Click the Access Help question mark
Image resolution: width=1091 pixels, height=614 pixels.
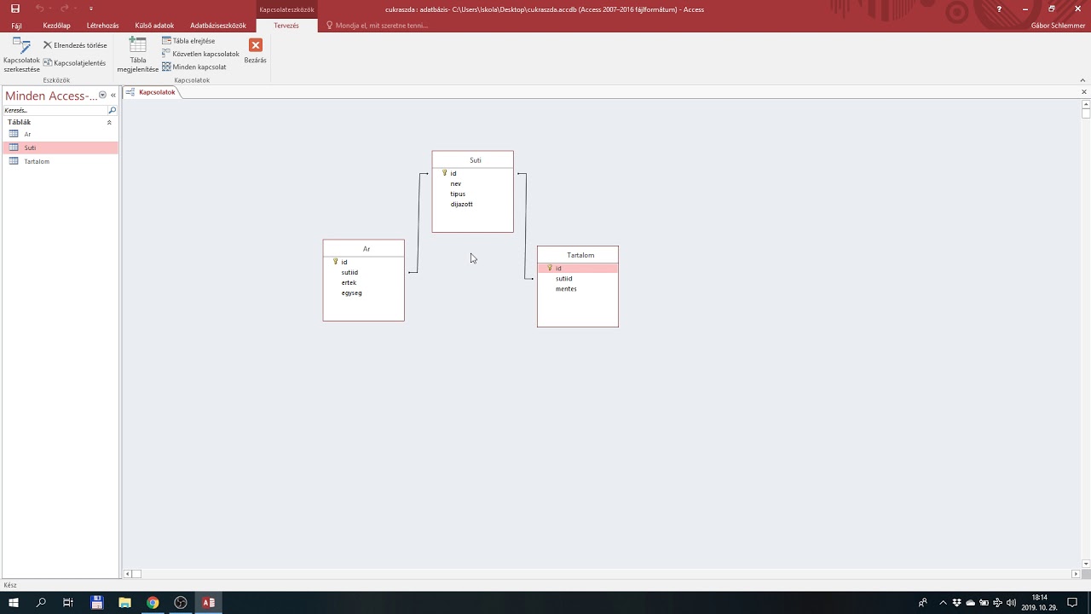pyautogui.click(x=1000, y=9)
